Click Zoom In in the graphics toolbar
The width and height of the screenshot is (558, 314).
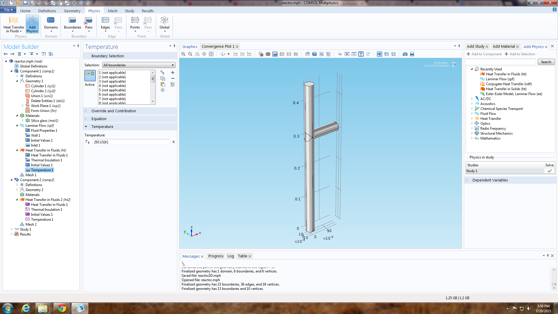tap(183, 54)
